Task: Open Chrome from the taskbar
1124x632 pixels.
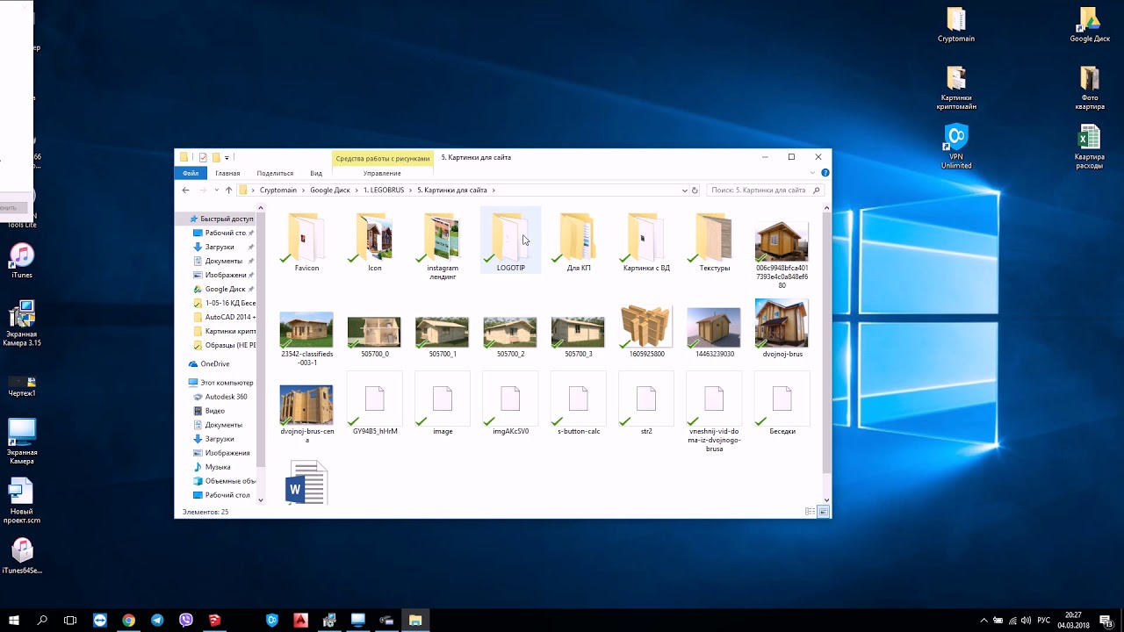Action: click(x=129, y=620)
